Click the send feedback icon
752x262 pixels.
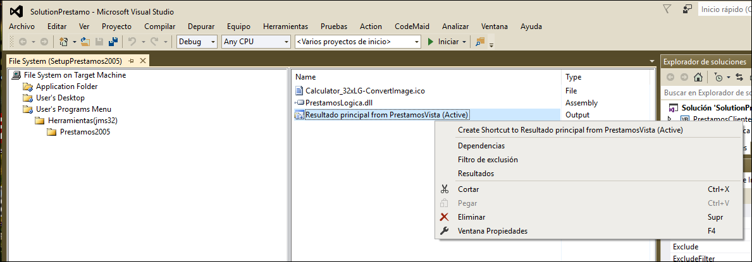(x=687, y=9)
